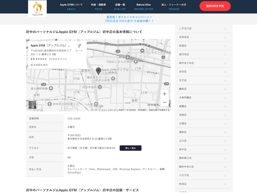
Task: Expand the 板橋店 chevron
Action: pos(225,107)
